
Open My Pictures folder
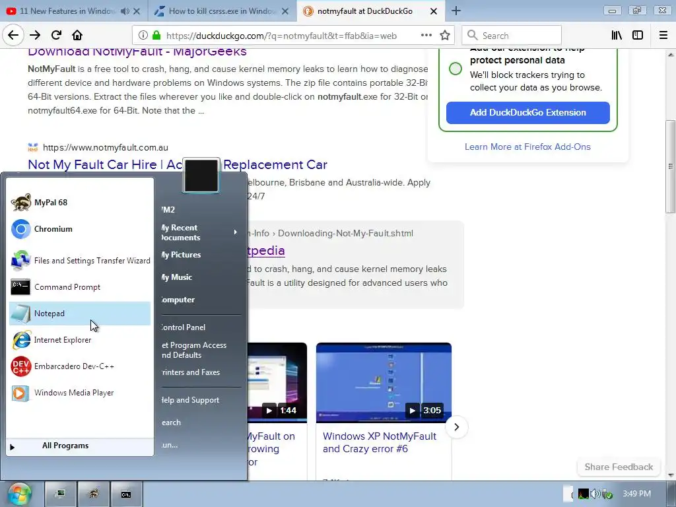(x=201, y=255)
